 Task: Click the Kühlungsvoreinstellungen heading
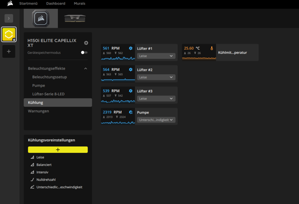tap(52, 140)
